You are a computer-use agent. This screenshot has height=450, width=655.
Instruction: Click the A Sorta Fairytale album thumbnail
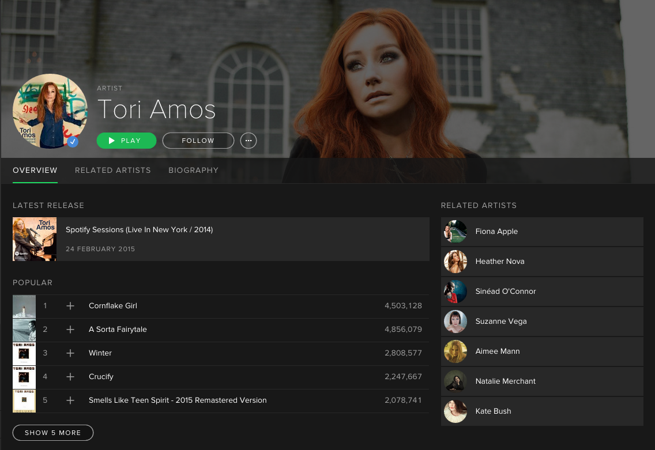24,330
